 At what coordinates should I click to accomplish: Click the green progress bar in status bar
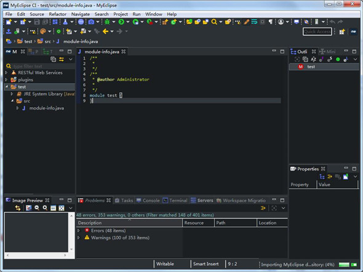click(x=344, y=265)
